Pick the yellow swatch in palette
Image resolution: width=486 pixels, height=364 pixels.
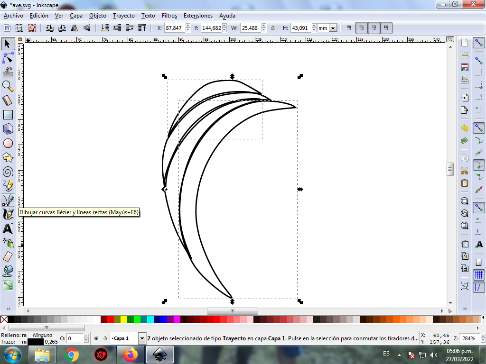click(124, 319)
